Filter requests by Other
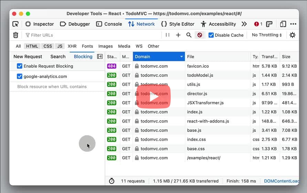Screen dimensions: 307x193 tap(153, 46)
